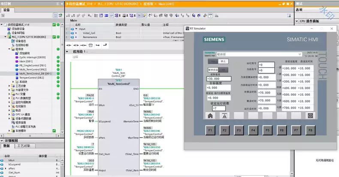This screenshot has width=339, height=177.
Task: Expand the OPC UA communication folder
Action: tap(9, 114)
